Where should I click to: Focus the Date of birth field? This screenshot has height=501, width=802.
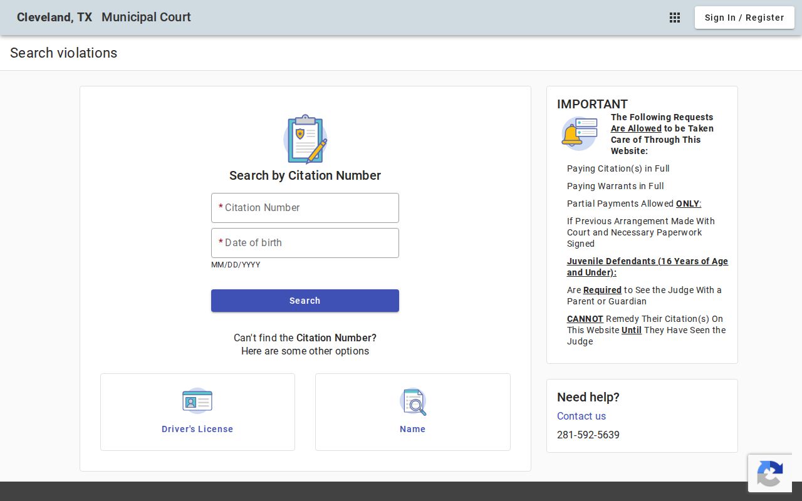point(305,243)
